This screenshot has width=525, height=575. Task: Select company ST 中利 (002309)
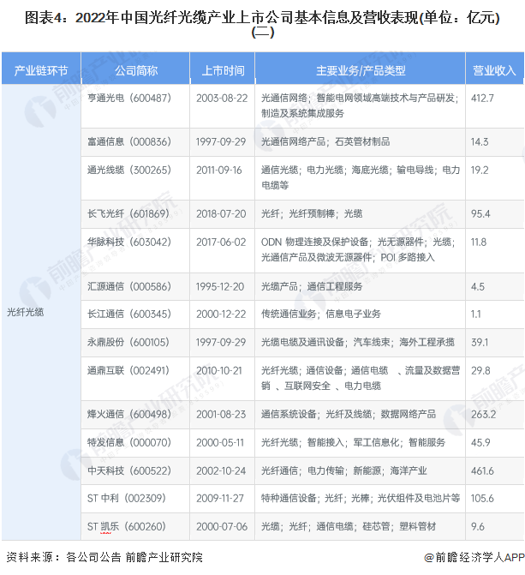127,498
